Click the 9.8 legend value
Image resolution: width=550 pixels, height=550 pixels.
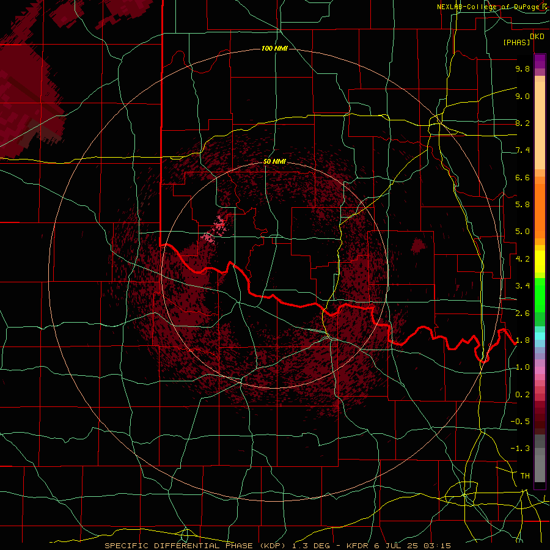pos(522,68)
